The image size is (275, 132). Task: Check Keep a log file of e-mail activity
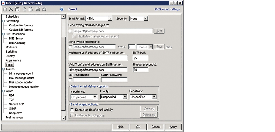72,110
